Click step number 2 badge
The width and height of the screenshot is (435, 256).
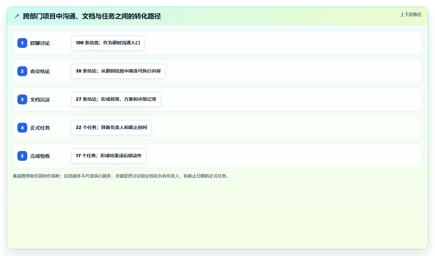click(22, 71)
